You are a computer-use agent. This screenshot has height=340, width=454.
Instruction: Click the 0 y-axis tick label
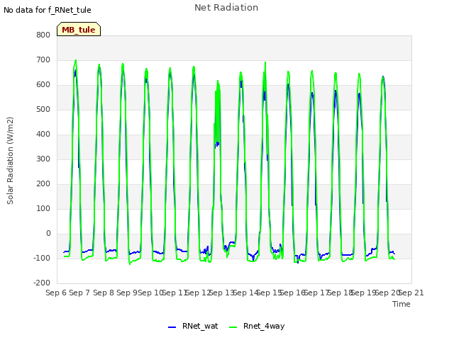click(x=48, y=233)
